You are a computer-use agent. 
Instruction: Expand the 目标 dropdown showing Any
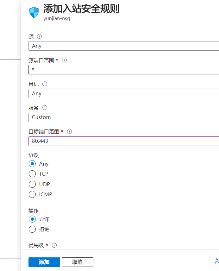click(x=123, y=93)
